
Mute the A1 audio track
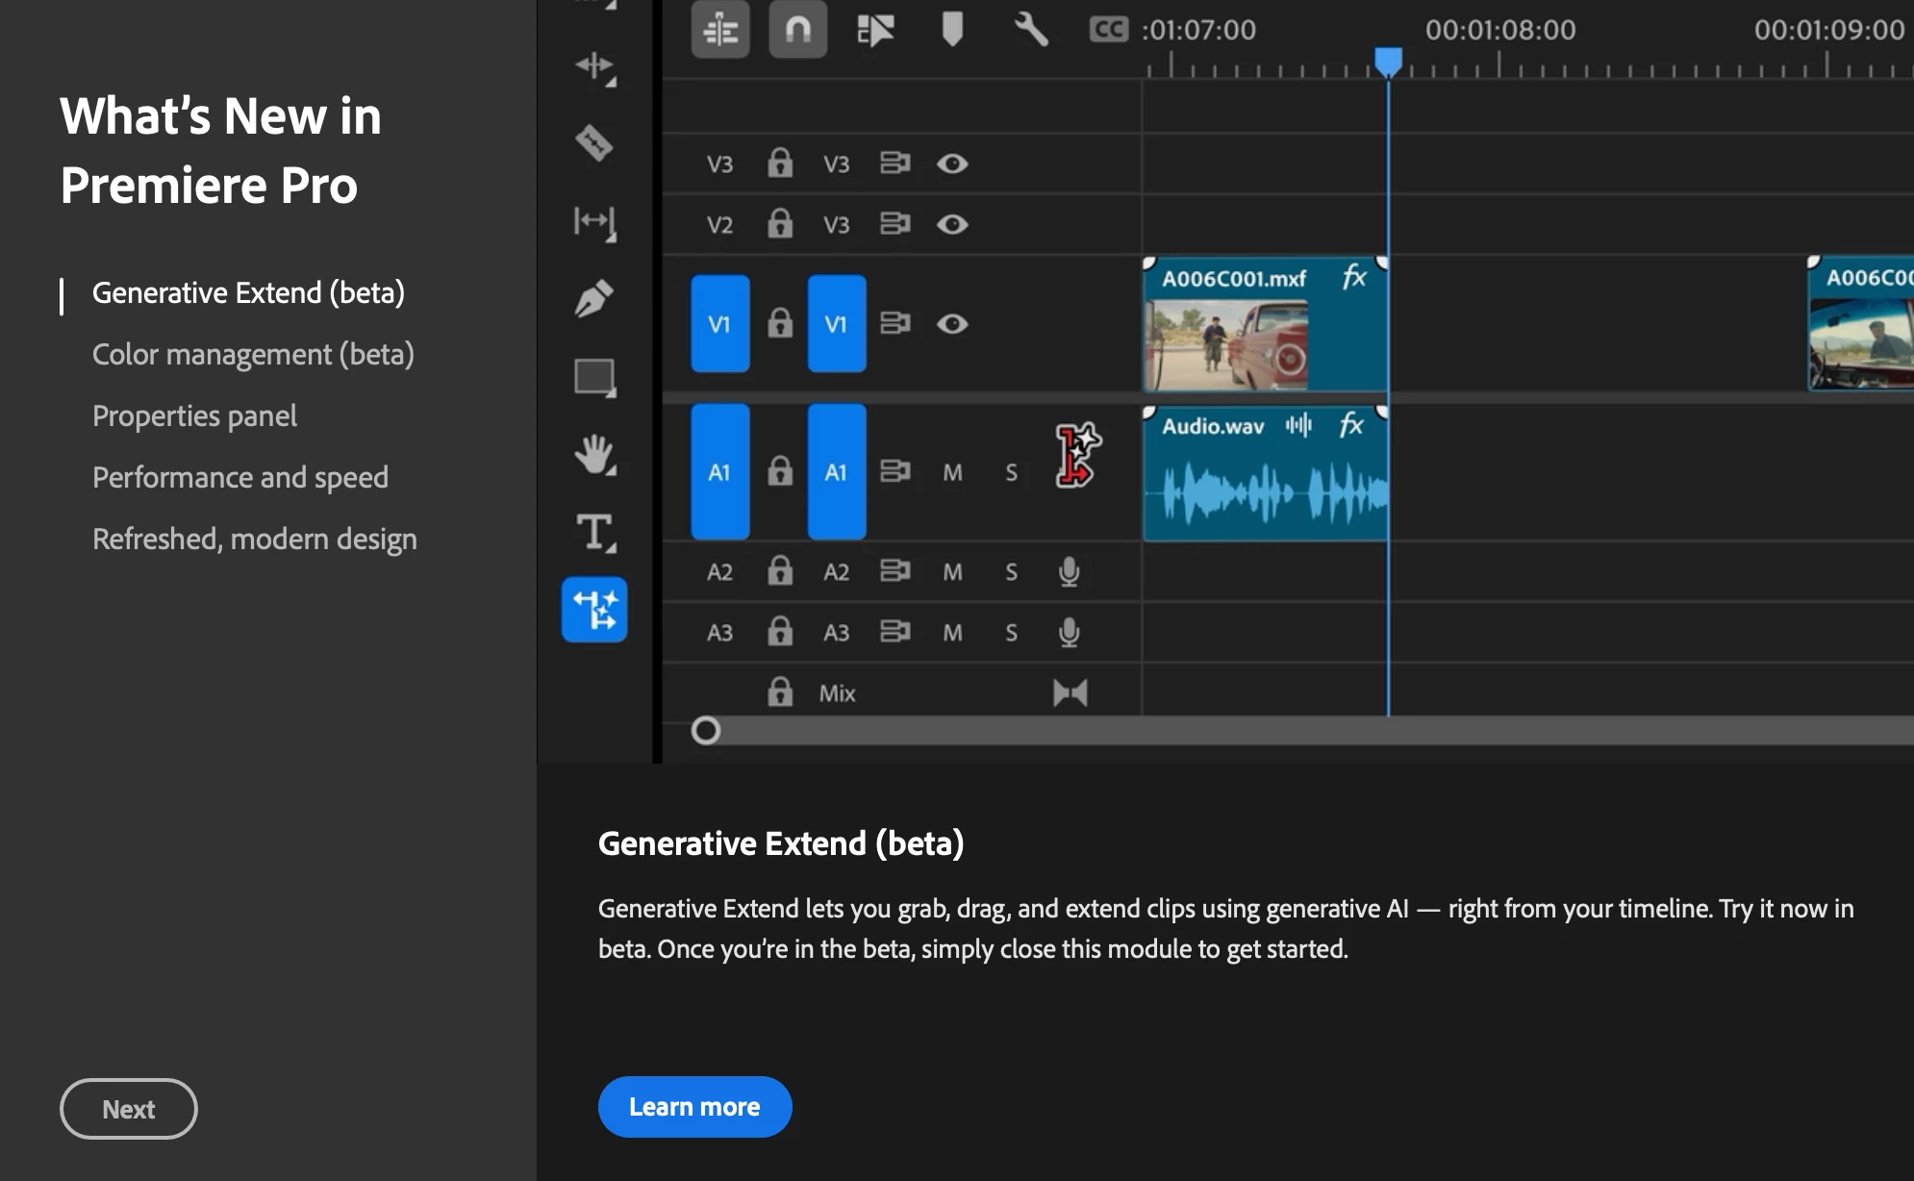[x=952, y=472]
